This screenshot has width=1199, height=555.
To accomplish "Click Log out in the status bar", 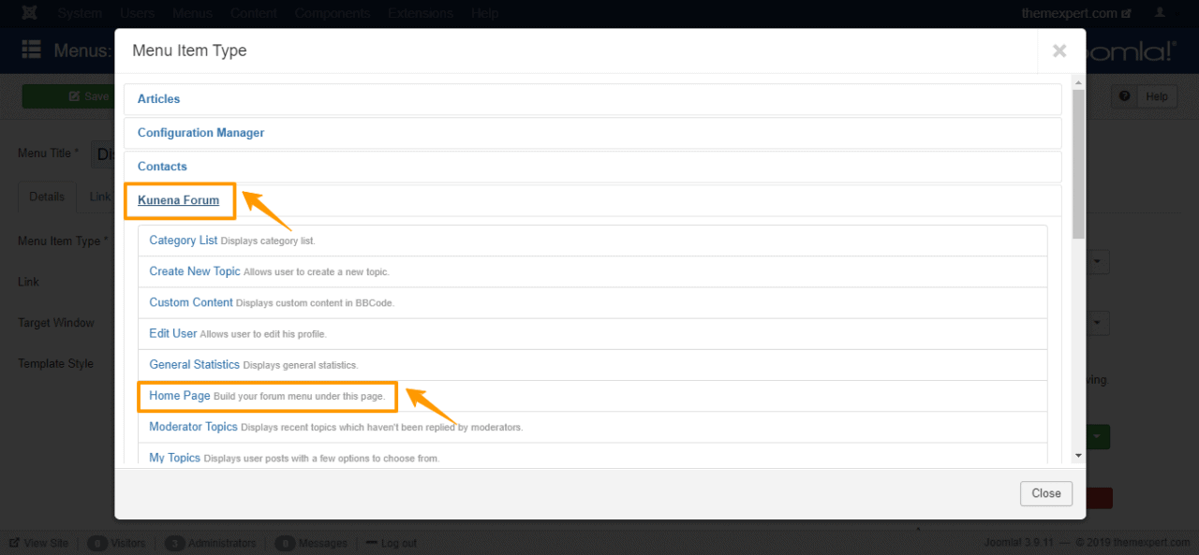I will point(392,543).
